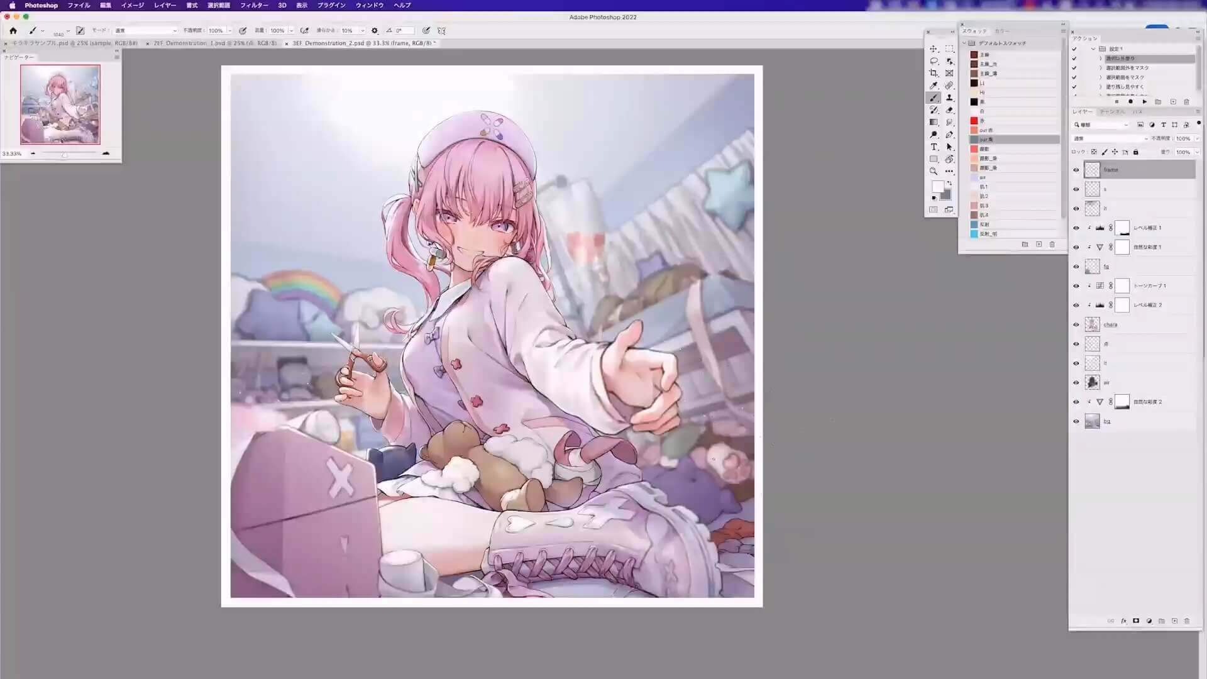Screen dimensions: 1207x679
Task: Select the Frame tool
Action: [x=949, y=74]
